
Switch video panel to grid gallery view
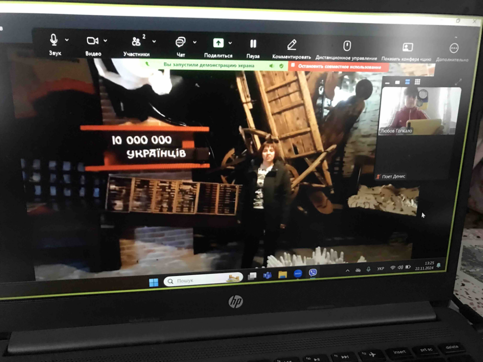[417, 82]
